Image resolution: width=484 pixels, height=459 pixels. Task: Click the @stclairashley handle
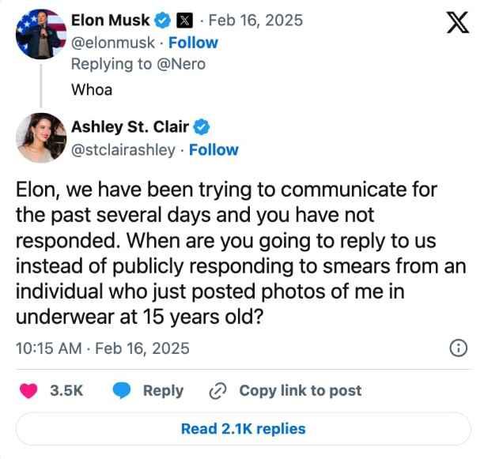click(123, 149)
